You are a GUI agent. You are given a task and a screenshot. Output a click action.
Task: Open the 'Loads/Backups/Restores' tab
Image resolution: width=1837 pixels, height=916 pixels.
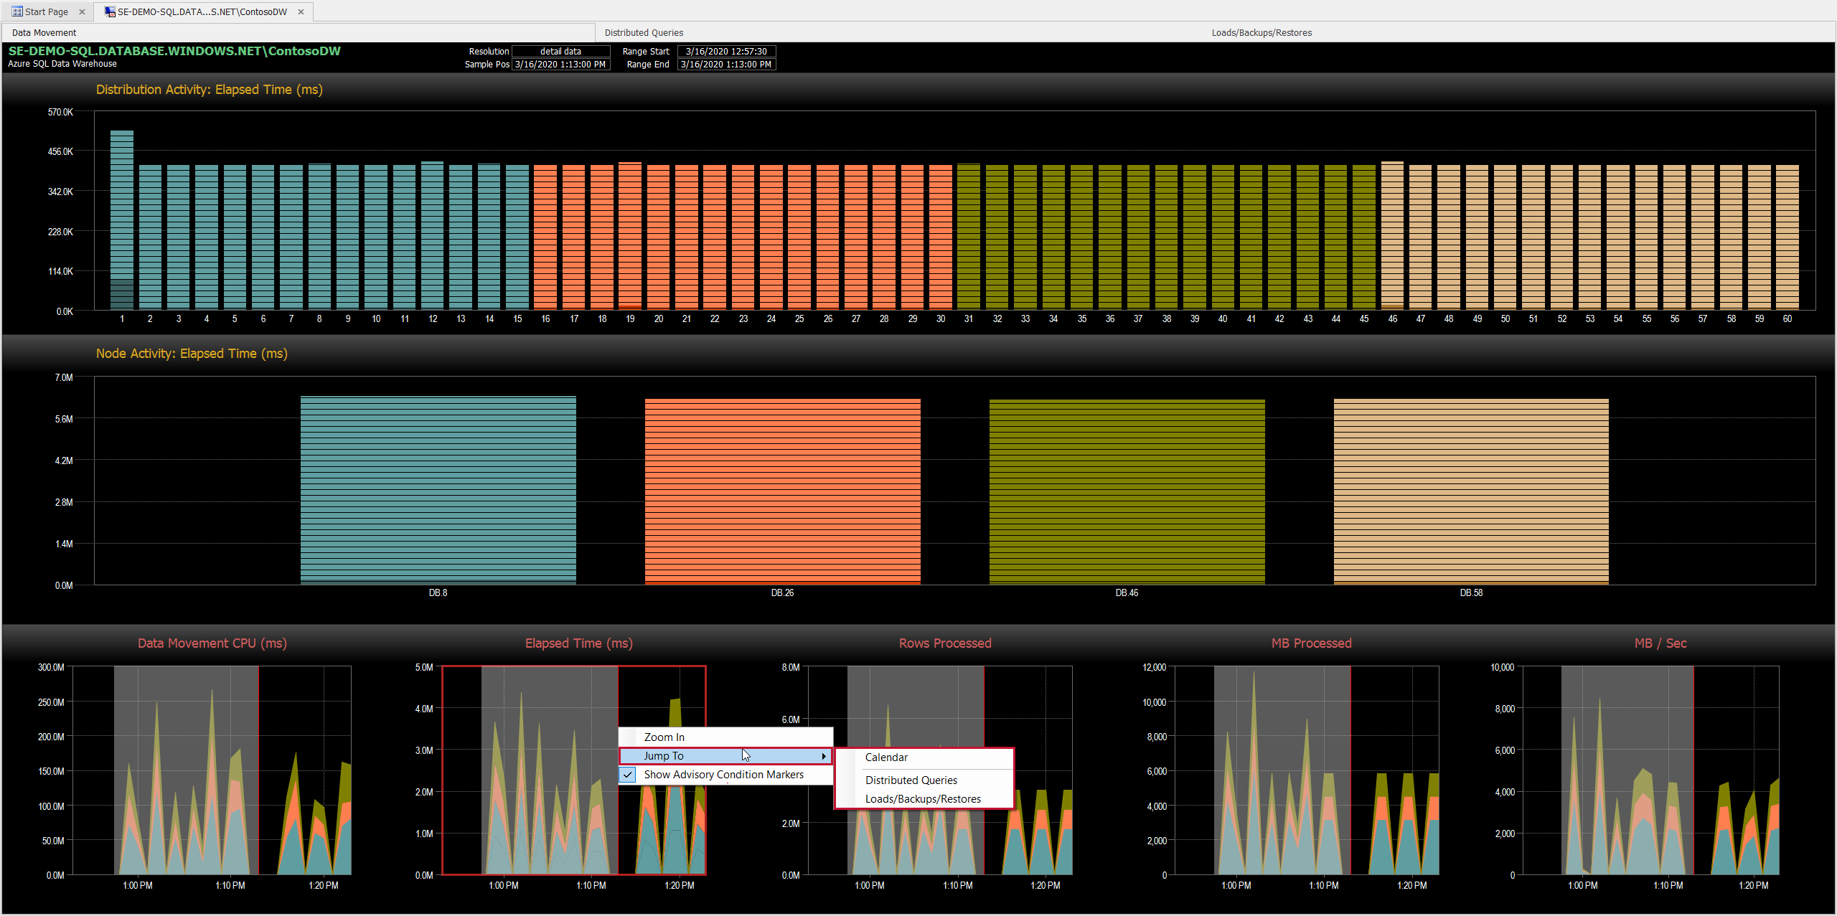click(x=1261, y=32)
